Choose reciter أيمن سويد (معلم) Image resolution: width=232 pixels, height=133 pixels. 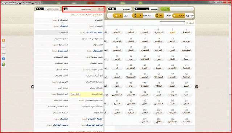point(51,51)
